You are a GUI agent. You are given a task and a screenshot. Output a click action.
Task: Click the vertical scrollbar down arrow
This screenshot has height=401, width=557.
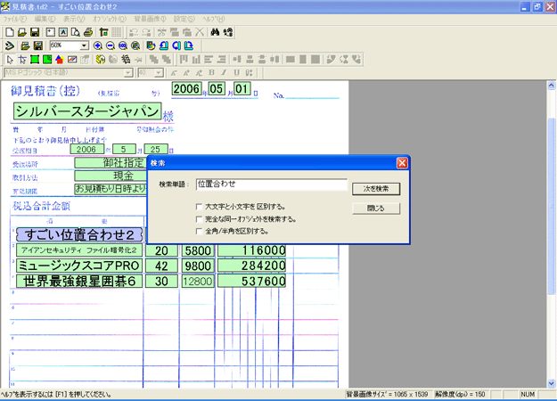[x=551, y=383]
